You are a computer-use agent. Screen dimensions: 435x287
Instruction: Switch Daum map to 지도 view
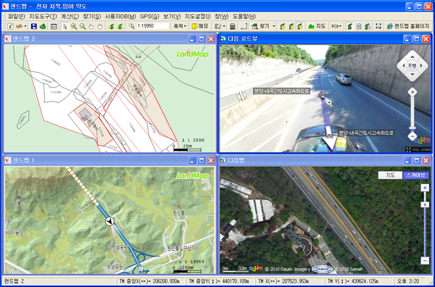pos(390,175)
